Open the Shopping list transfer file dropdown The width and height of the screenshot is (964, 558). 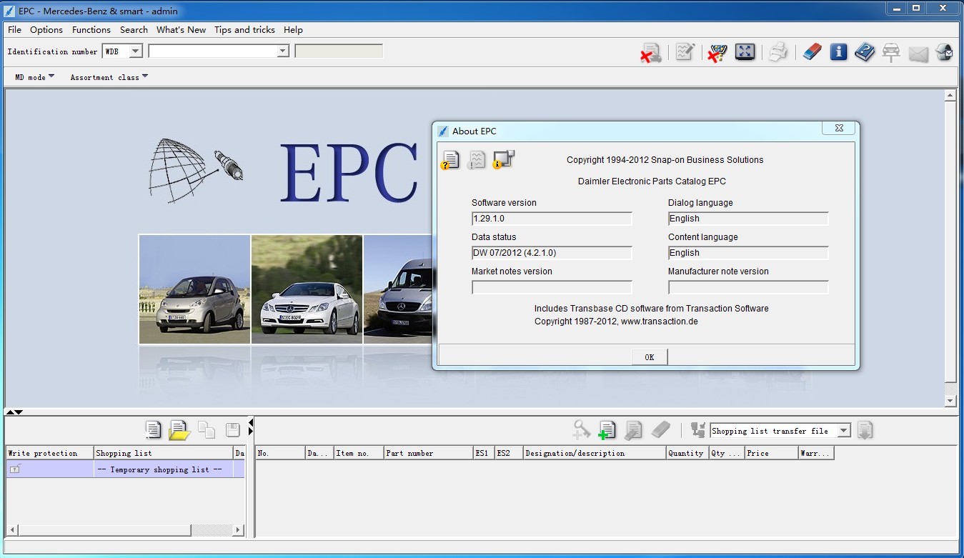click(844, 431)
